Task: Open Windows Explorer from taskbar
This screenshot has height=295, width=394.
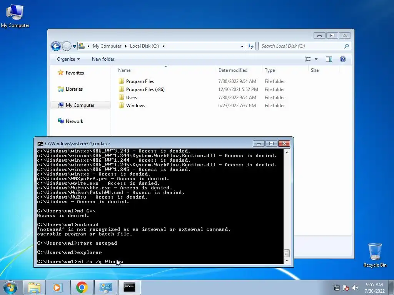Action: pyautogui.click(x=34, y=287)
